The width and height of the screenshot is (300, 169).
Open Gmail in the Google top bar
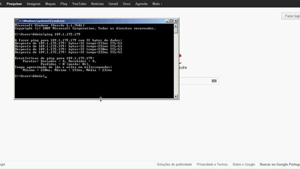coord(113,4)
